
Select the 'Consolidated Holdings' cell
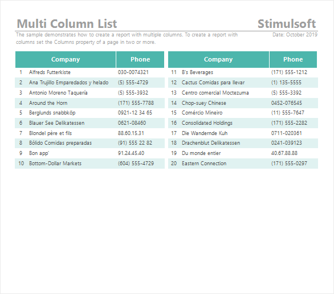(x=207, y=123)
